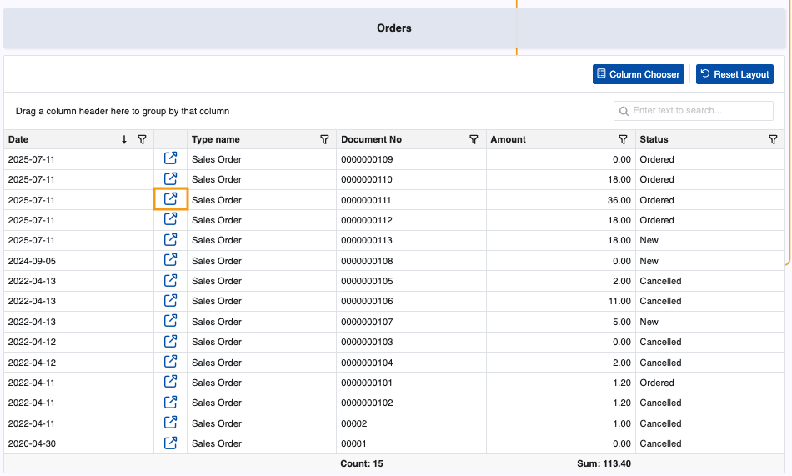
Task: Click the group-by drag area text
Action: [x=123, y=111]
